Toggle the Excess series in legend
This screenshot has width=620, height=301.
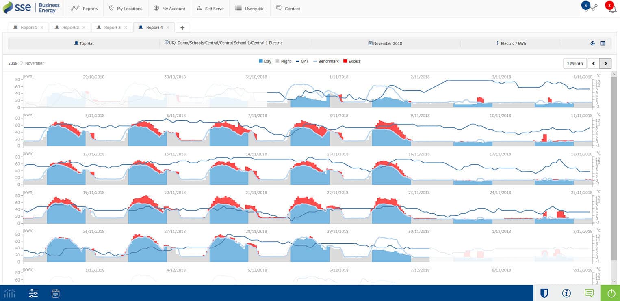pyautogui.click(x=352, y=61)
